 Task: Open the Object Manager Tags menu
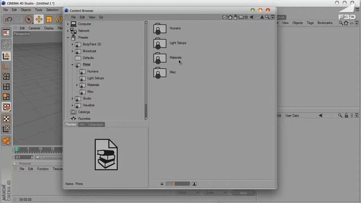click(x=310, y=23)
